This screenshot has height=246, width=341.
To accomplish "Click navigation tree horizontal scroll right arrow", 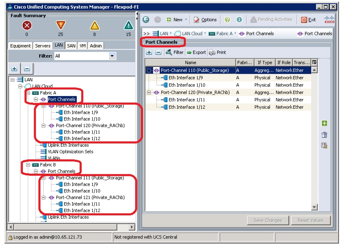I will tap(131, 227).
